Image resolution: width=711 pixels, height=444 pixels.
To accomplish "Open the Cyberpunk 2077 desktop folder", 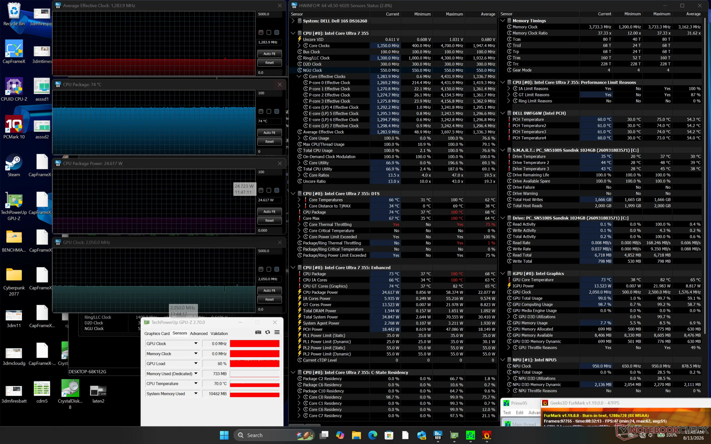I will [x=14, y=282].
